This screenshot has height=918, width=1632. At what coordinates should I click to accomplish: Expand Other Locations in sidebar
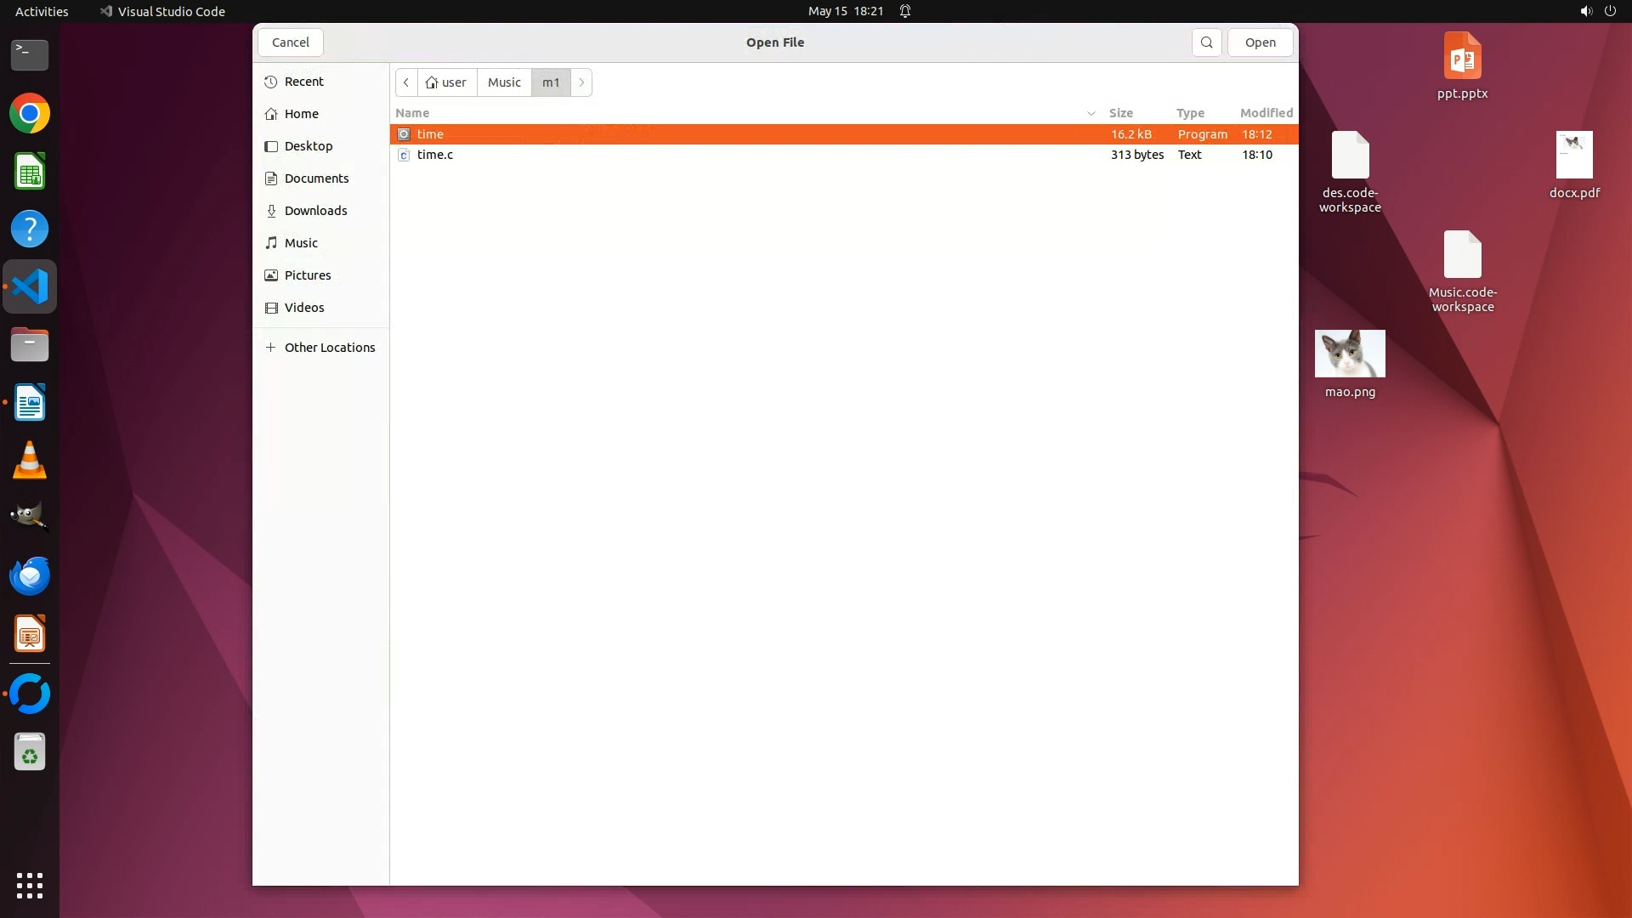pos(329,348)
